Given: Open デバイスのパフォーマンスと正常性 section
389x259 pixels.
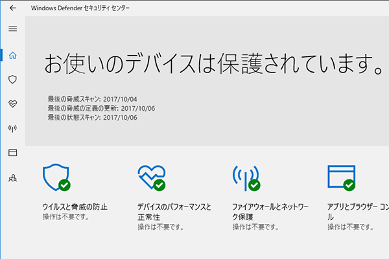Looking at the screenshot, I should pos(174,212).
